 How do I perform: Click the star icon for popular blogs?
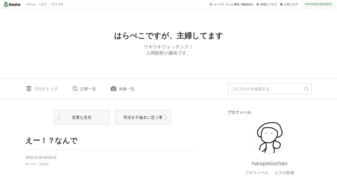click(281, 4)
